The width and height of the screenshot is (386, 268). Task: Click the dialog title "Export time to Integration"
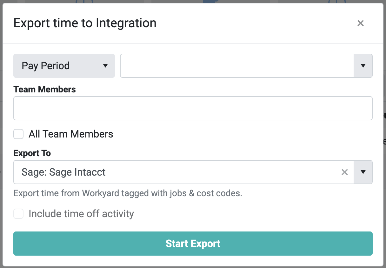pyautogui.click(x=85, y=23)
